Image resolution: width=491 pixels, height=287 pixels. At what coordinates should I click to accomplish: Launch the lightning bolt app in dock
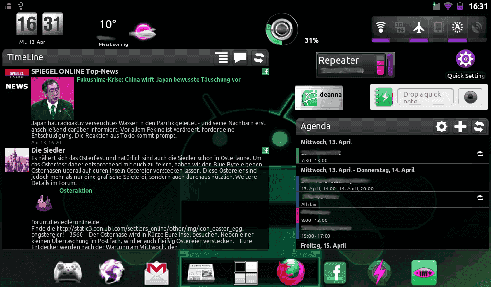click(x=380, y=272)
